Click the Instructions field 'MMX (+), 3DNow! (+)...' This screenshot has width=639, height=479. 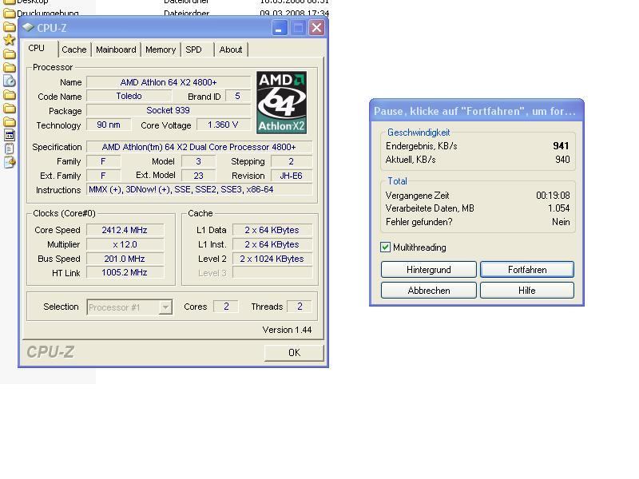(x=199, y=189)
